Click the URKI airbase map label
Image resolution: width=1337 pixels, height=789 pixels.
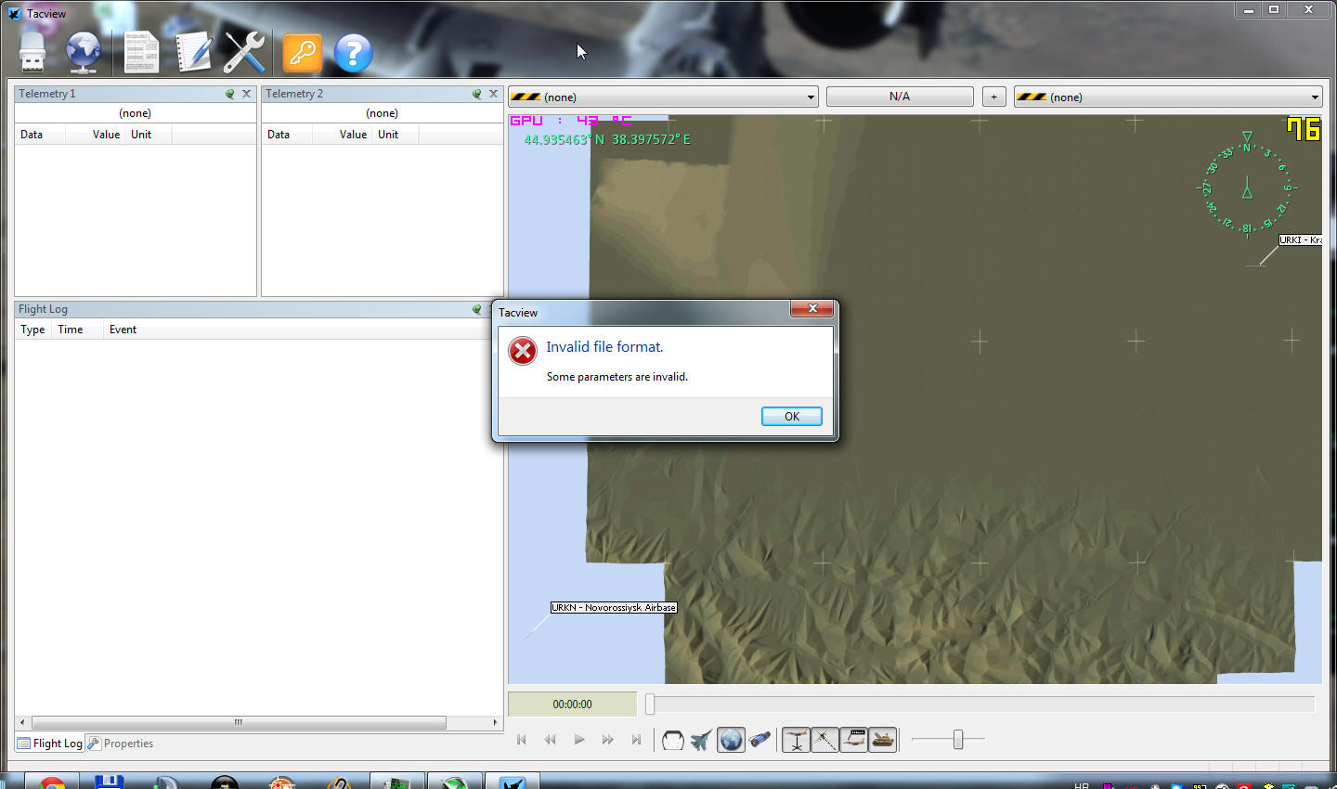[x=1300, y=239]
